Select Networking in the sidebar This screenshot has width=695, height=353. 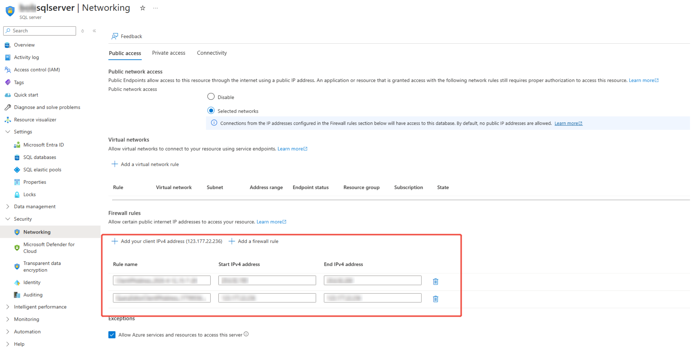37,232
